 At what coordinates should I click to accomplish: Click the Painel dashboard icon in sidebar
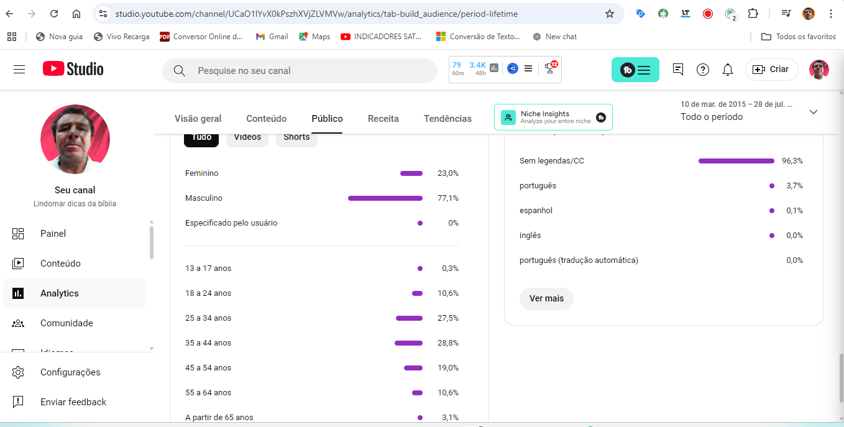pos(18,234)
